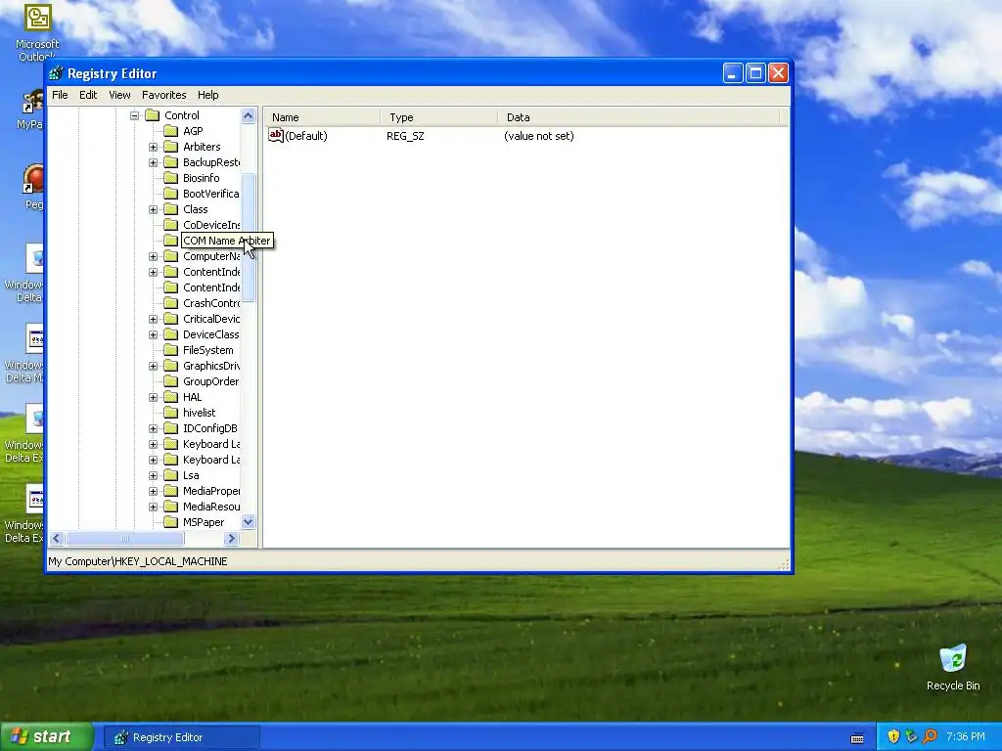Open the Edit menu
The image size is (1002, 751).
(88, 95)
